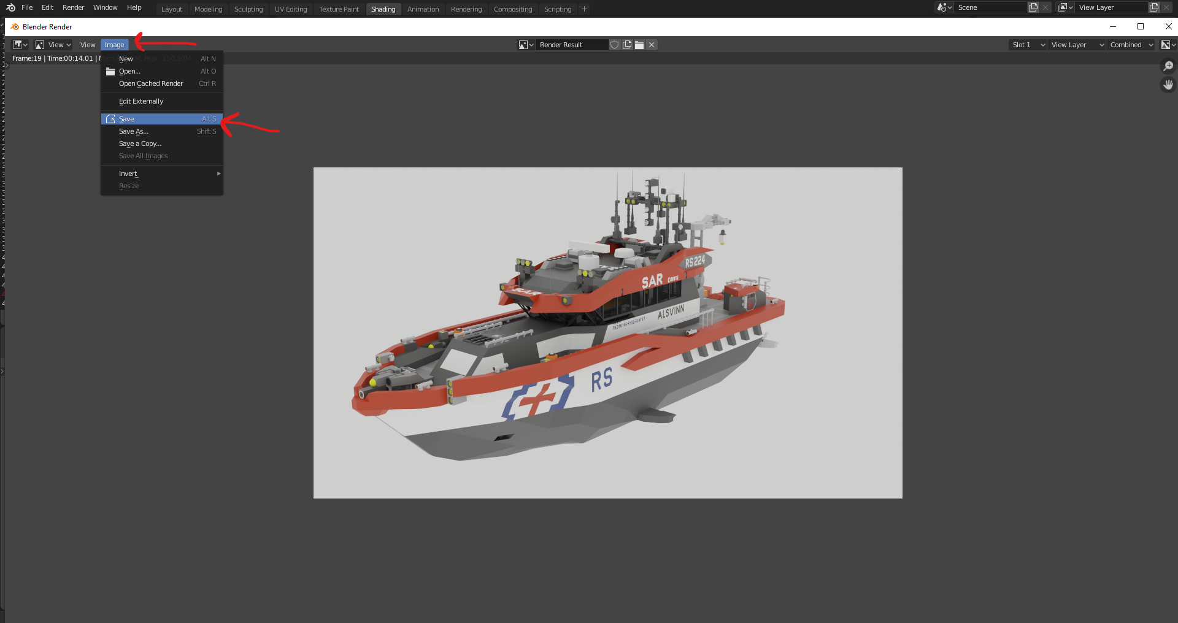This screenshot has height=623, width=1178.
Task: Click the new scene icon beside Scene
Action: point(1033,8)
